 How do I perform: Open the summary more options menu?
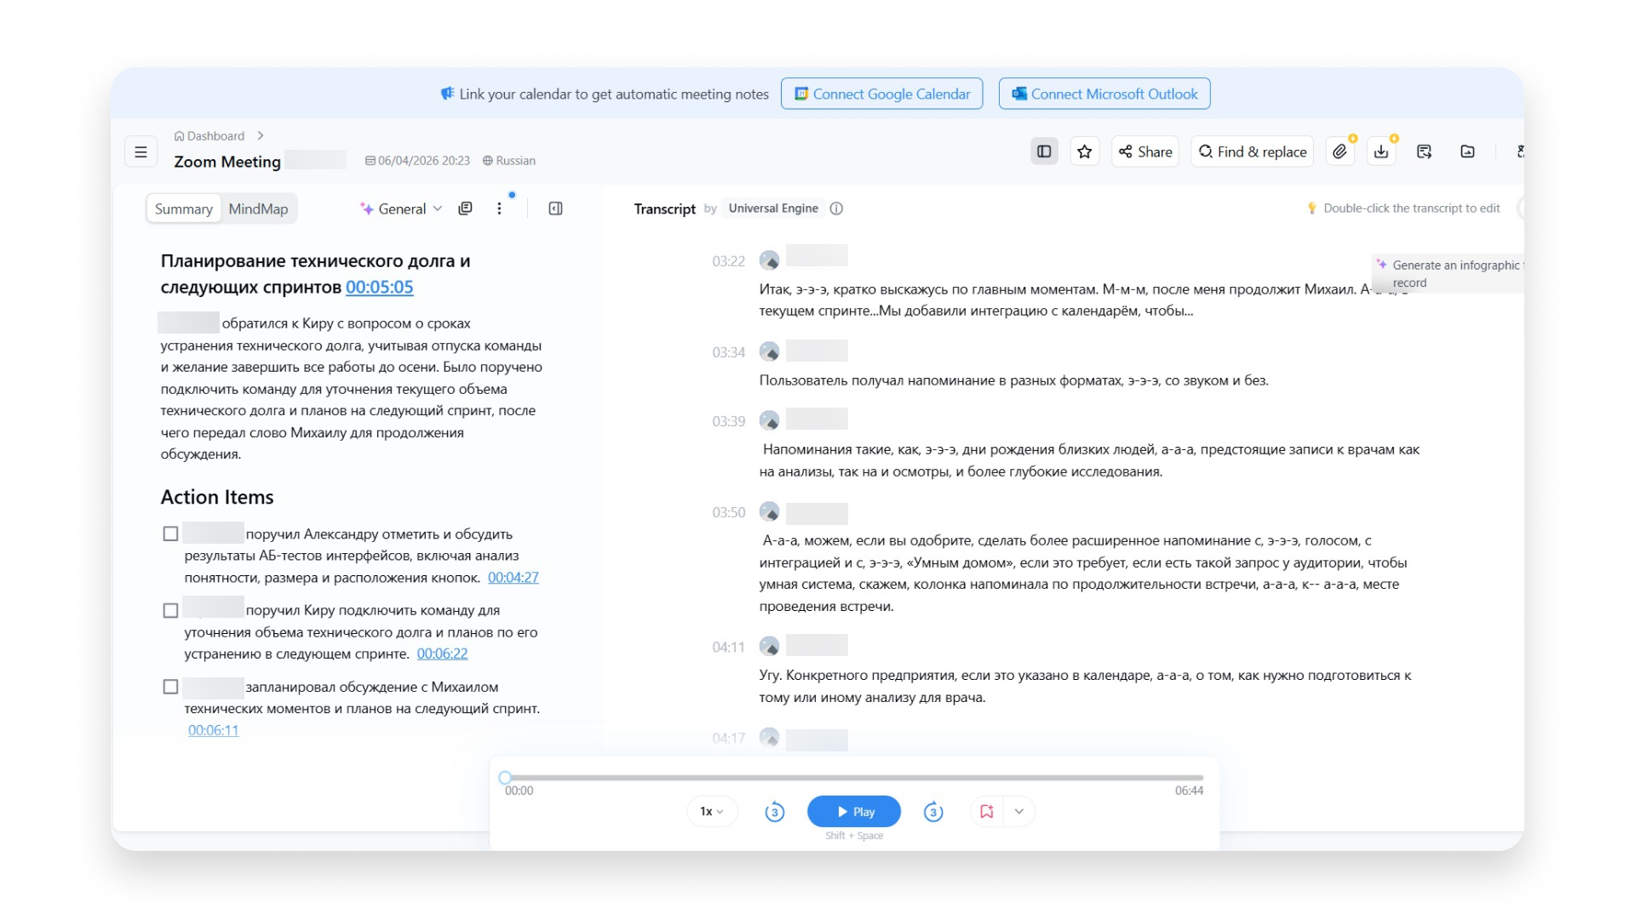[x=499, y=208]
